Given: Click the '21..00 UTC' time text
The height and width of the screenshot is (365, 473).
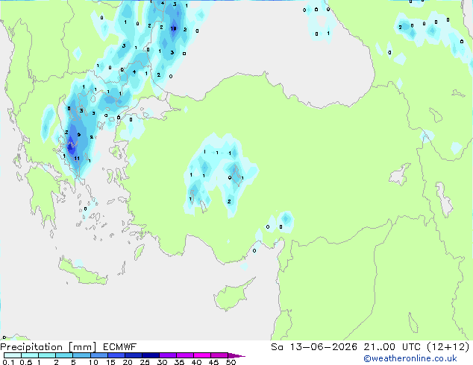Looking at the screenshot, I should 392,347.
